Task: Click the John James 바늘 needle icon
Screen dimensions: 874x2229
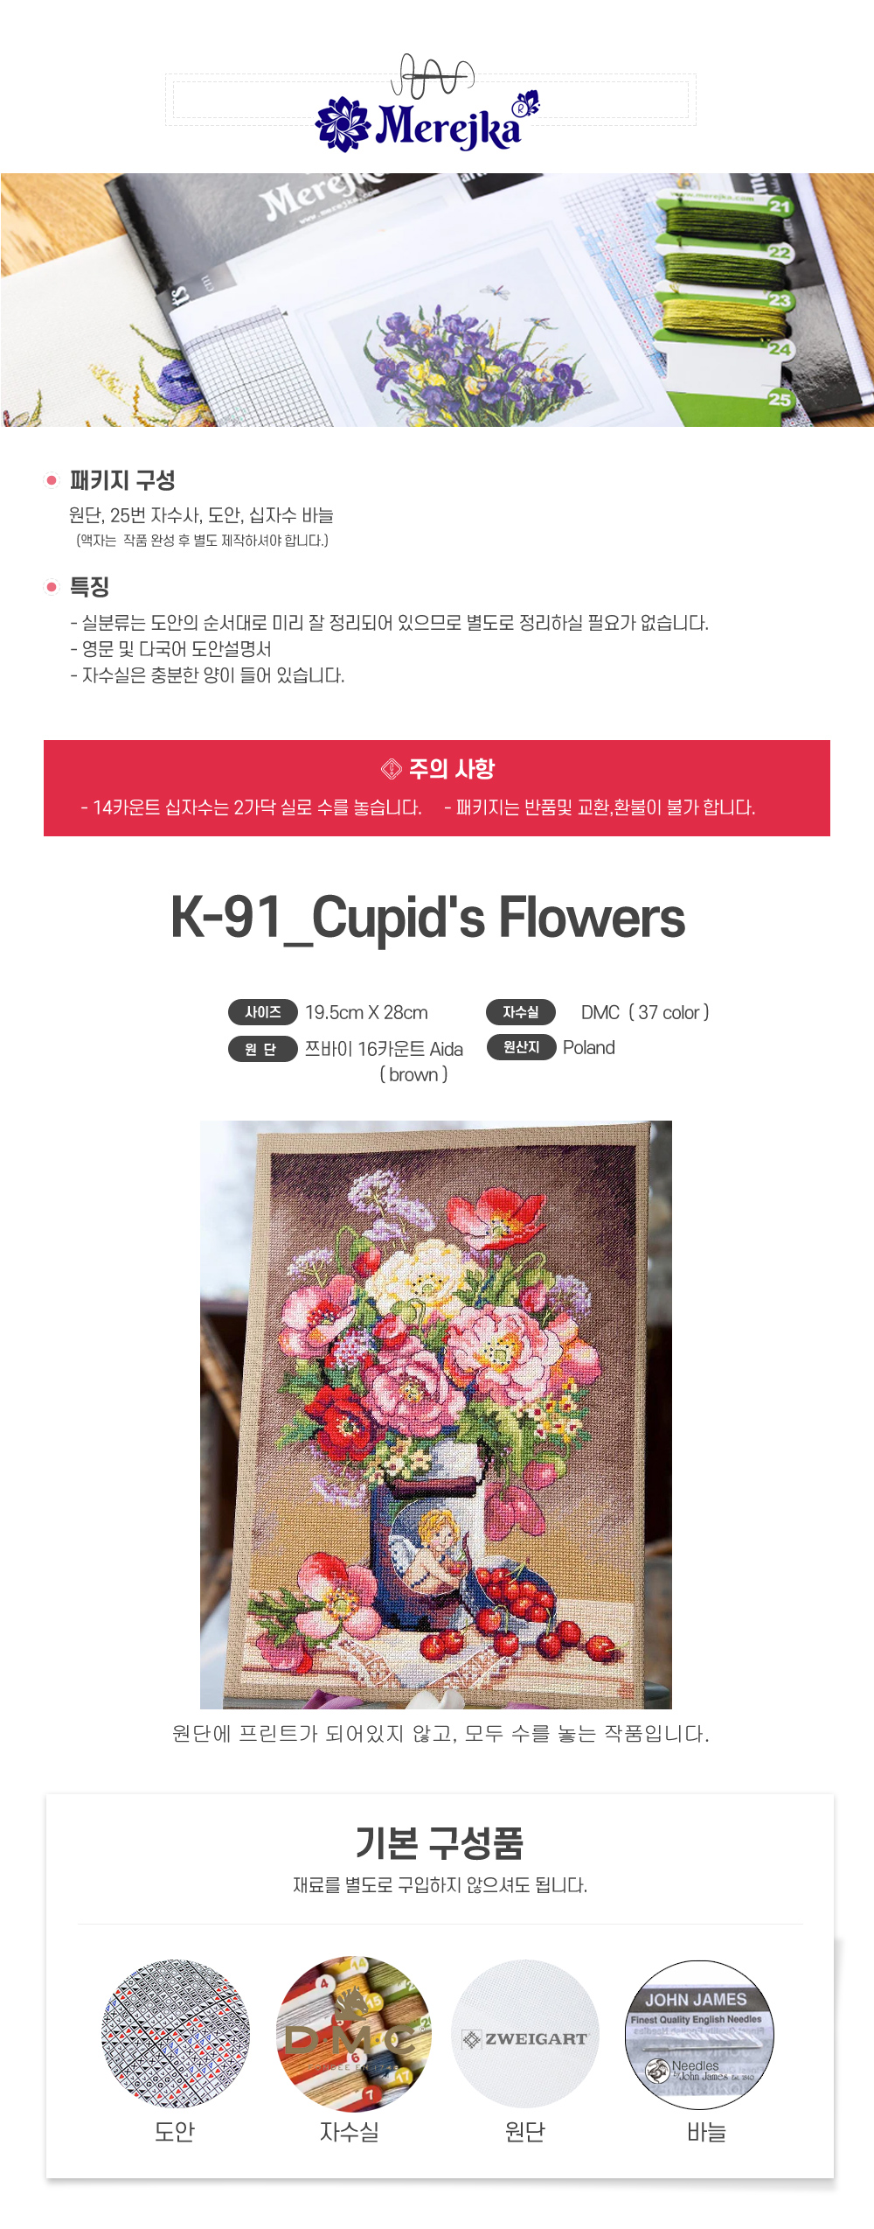Action: pos(699,2034)
